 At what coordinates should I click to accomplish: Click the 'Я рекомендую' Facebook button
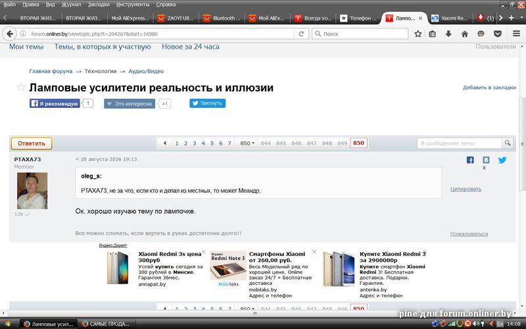[55, 104]
